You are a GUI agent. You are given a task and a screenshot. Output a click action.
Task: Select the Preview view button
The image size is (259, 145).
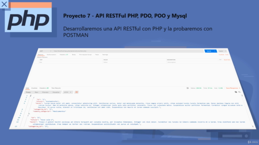pyautogui.click(x=45, y=92)
